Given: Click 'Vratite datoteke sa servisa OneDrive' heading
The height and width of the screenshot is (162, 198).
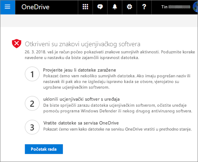Looking at the screenshot, I should click(81, 123).
